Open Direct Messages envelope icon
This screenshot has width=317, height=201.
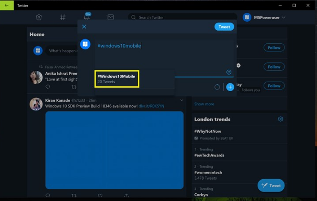[110, 17]
